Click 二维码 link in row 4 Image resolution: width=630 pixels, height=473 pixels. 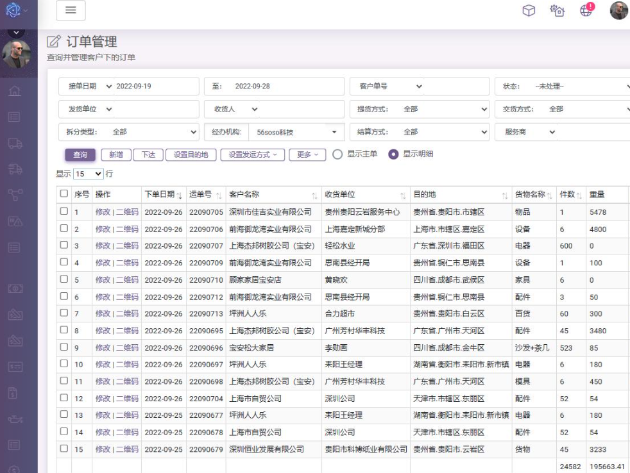[128, 263]
